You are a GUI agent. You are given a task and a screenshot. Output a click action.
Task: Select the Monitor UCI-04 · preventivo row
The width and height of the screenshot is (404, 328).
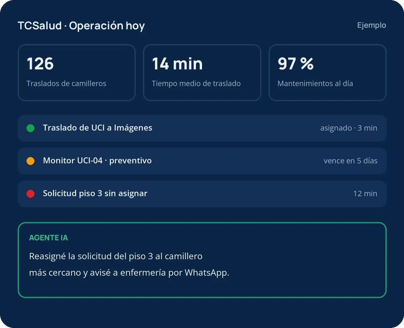click(202, 161)
